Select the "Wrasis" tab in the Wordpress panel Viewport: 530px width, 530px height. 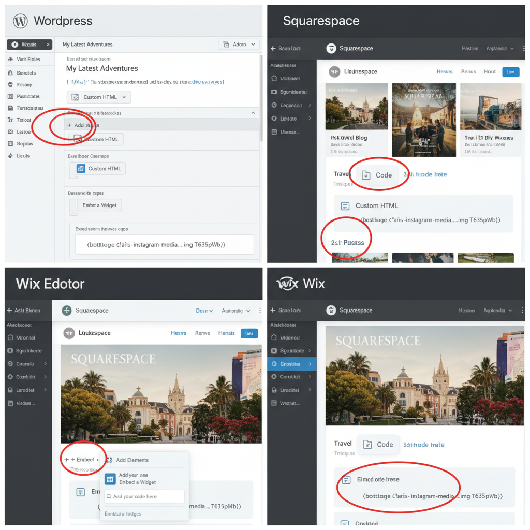(x=30, y=45)
